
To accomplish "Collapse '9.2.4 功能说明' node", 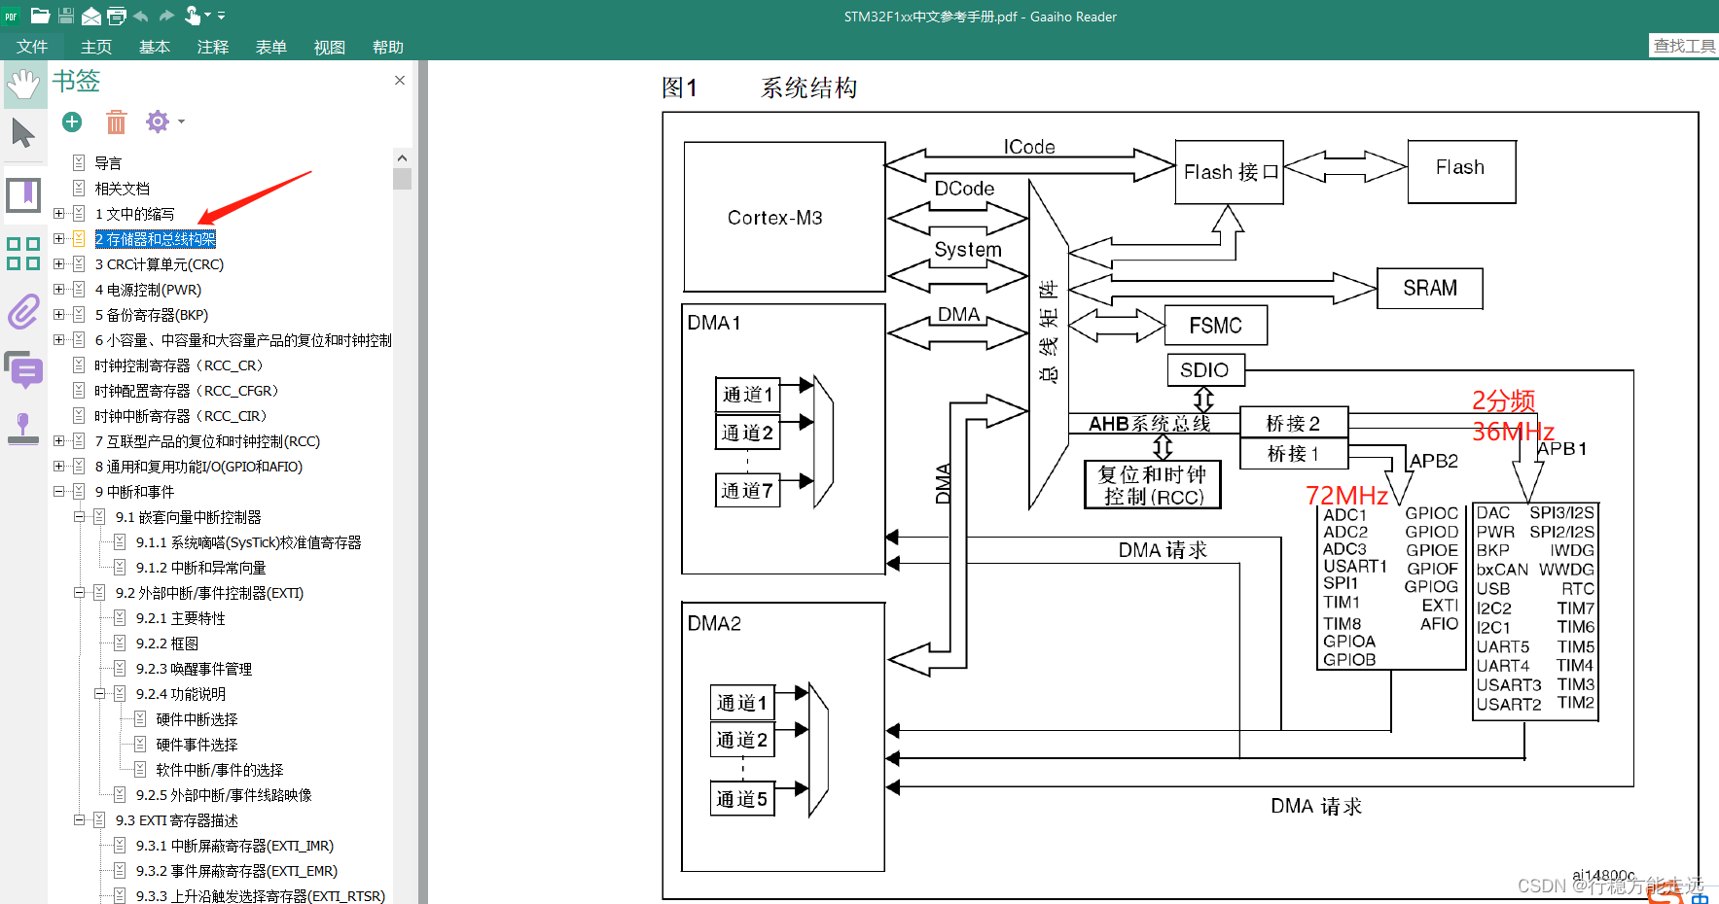I will (x=100, y=694).
